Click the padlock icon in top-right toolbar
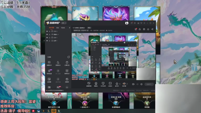 click(140, 29)
